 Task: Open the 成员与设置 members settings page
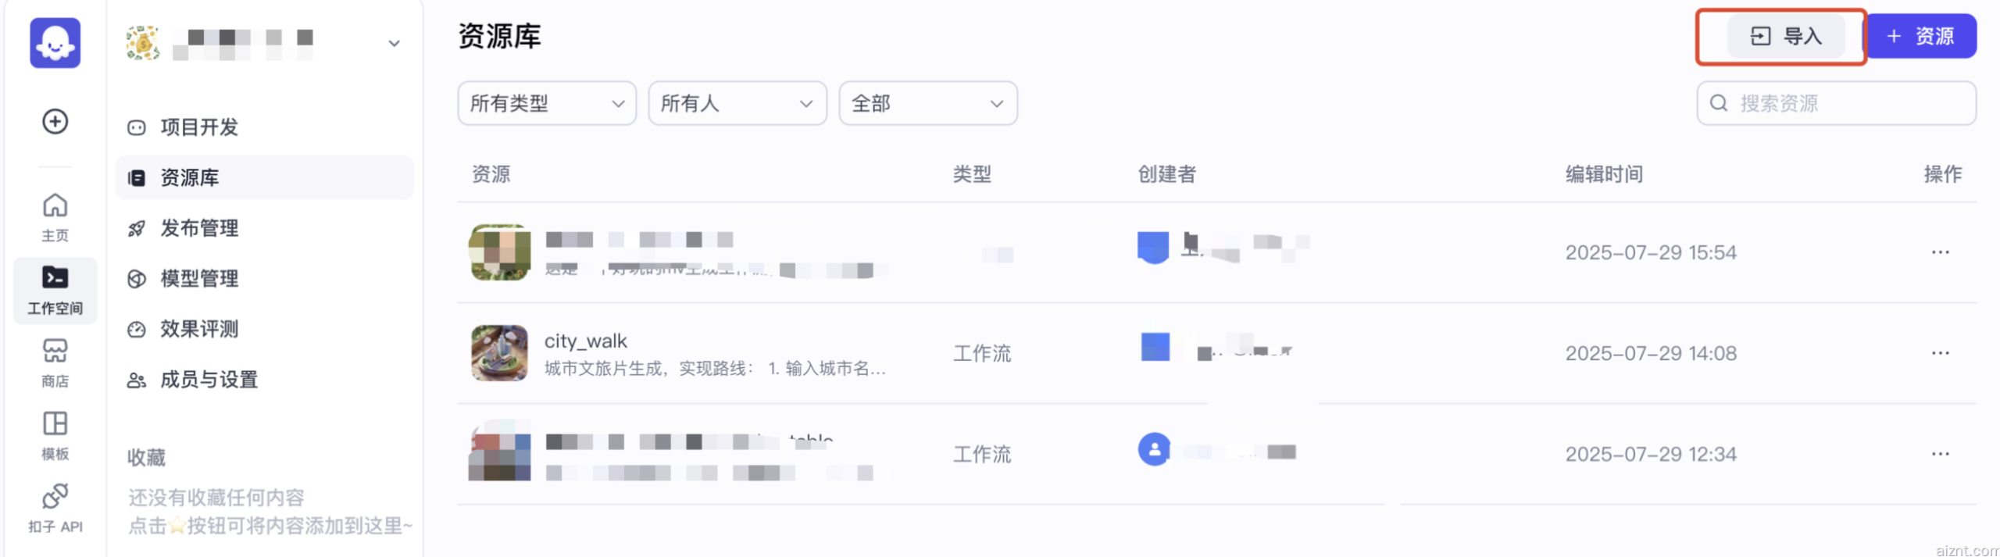coord(209,380)
